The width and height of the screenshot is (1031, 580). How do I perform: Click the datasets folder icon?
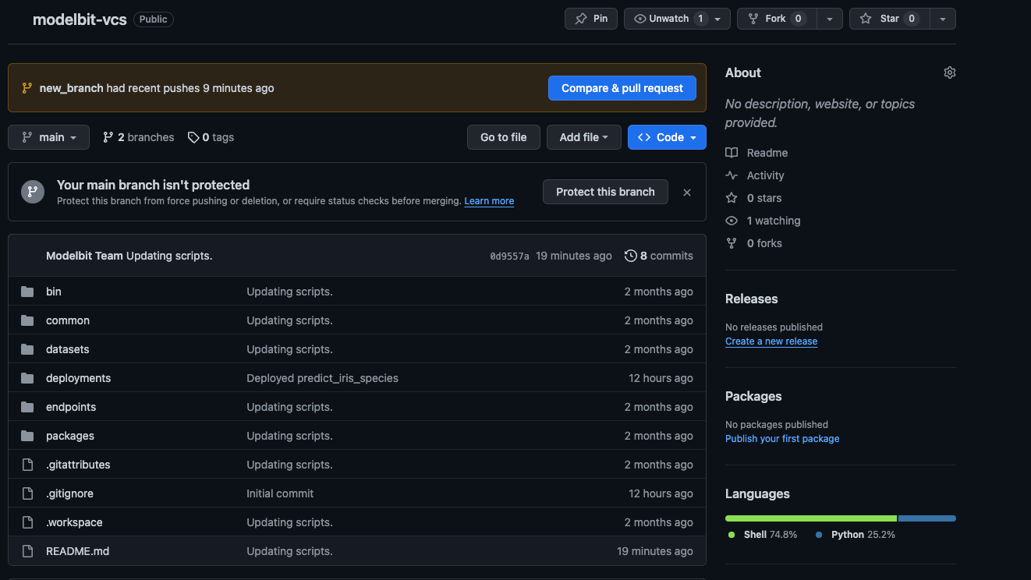[28, 349]
